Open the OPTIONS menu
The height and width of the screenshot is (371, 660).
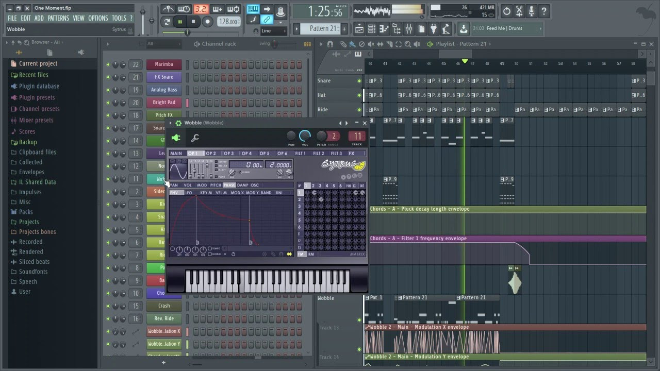click(x=98, y=18)
